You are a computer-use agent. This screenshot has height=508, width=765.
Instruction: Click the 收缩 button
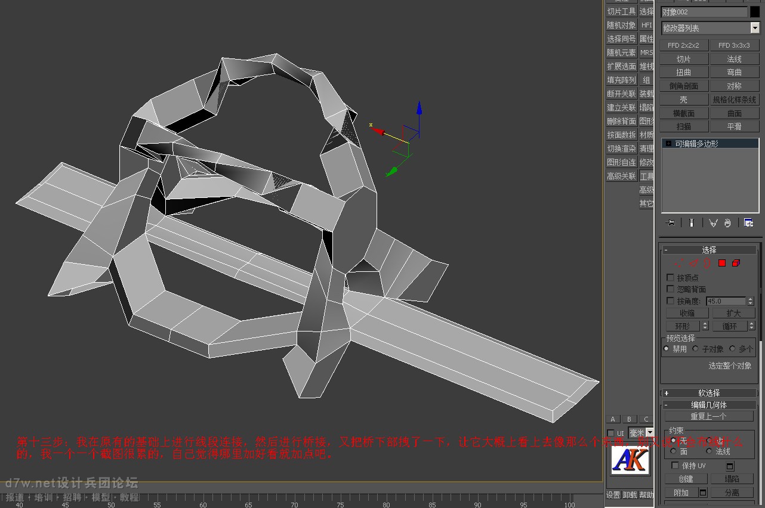coord(687,313)
